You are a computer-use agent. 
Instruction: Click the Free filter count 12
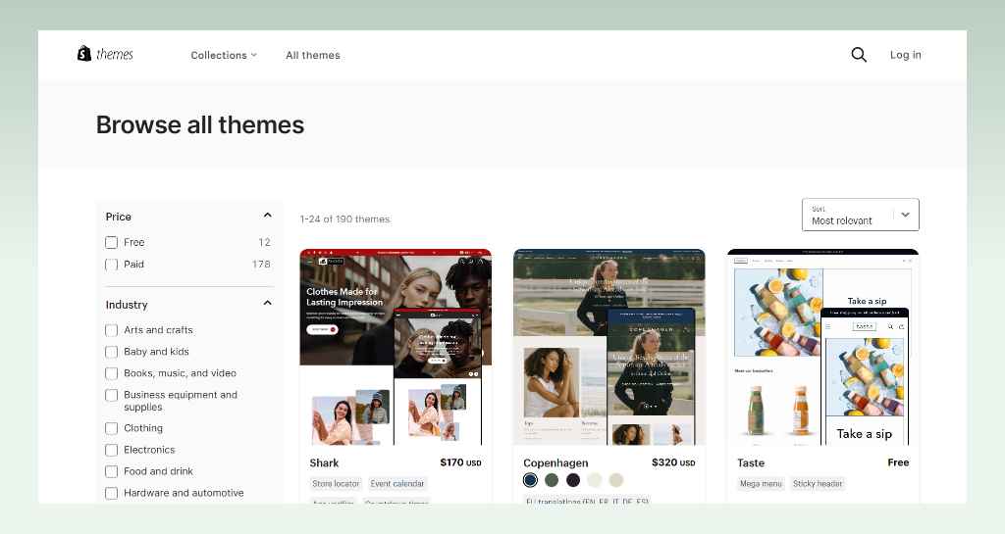pyautogui.click(x=264, y=242)
